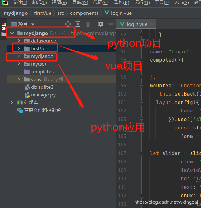The image size is (201, 208).
Task: Open the 代码(C) menu
Action: (101, 2)
